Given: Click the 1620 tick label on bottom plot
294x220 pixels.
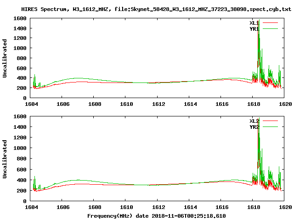Looking at the screenshot, I should click(x=285, y=207).
